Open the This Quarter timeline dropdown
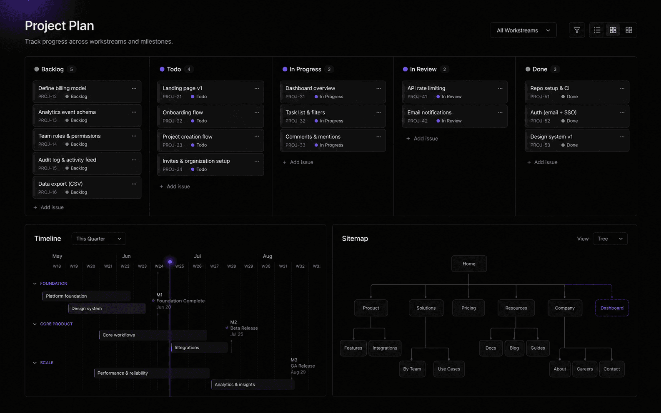The width and height of the screenshot is (661, 413). click(x=99, y=239)
